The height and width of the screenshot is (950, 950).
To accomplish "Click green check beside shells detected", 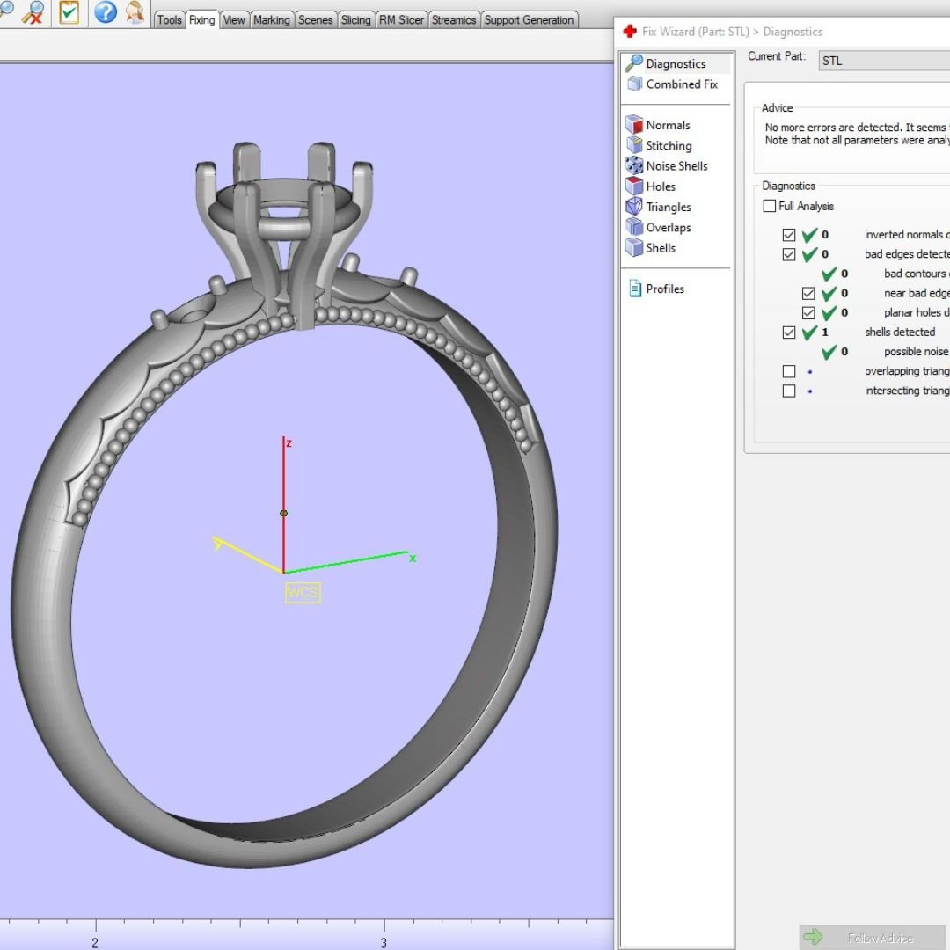I will [809, 332].
